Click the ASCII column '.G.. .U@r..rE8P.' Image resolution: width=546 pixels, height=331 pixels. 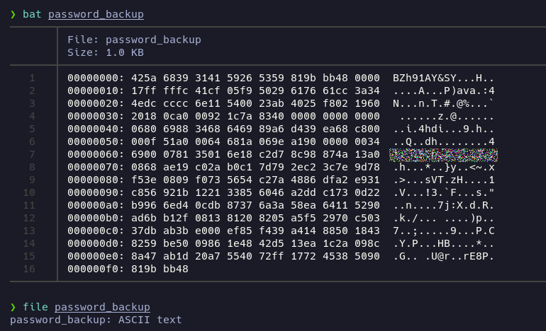click(443, 256)
